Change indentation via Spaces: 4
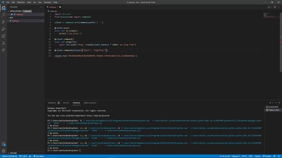Screen dimensions: 282x158 (236, 156)
